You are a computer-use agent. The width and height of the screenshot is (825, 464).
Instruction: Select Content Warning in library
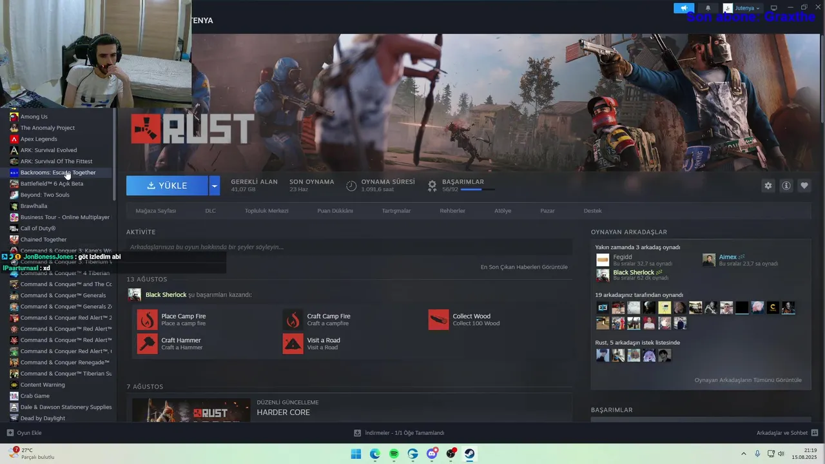point(43,385)
